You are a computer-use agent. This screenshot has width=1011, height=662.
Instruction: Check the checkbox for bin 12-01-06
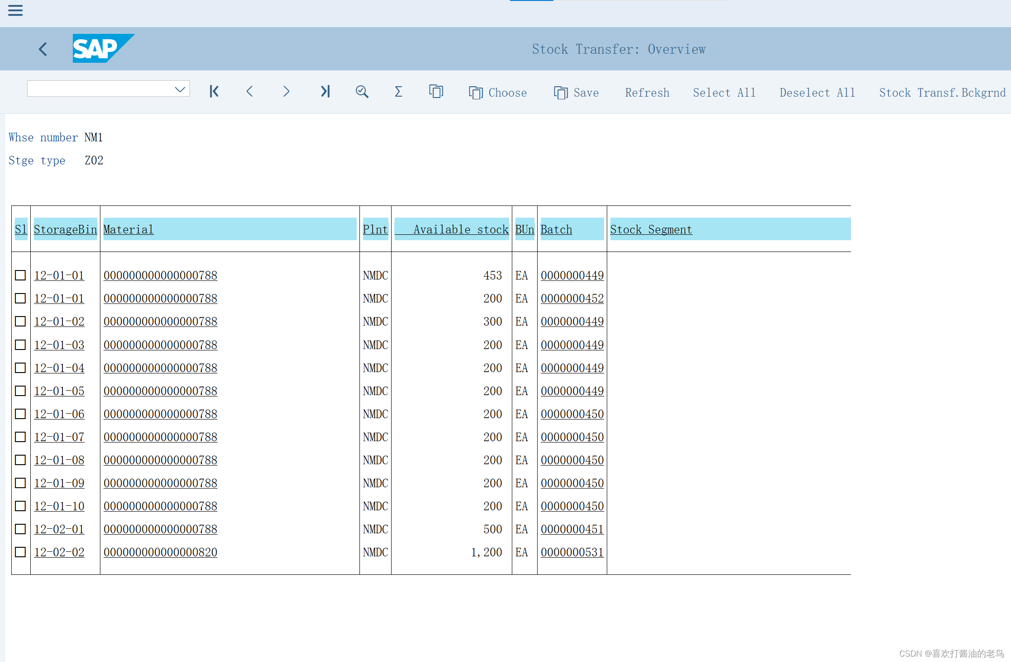20,414
